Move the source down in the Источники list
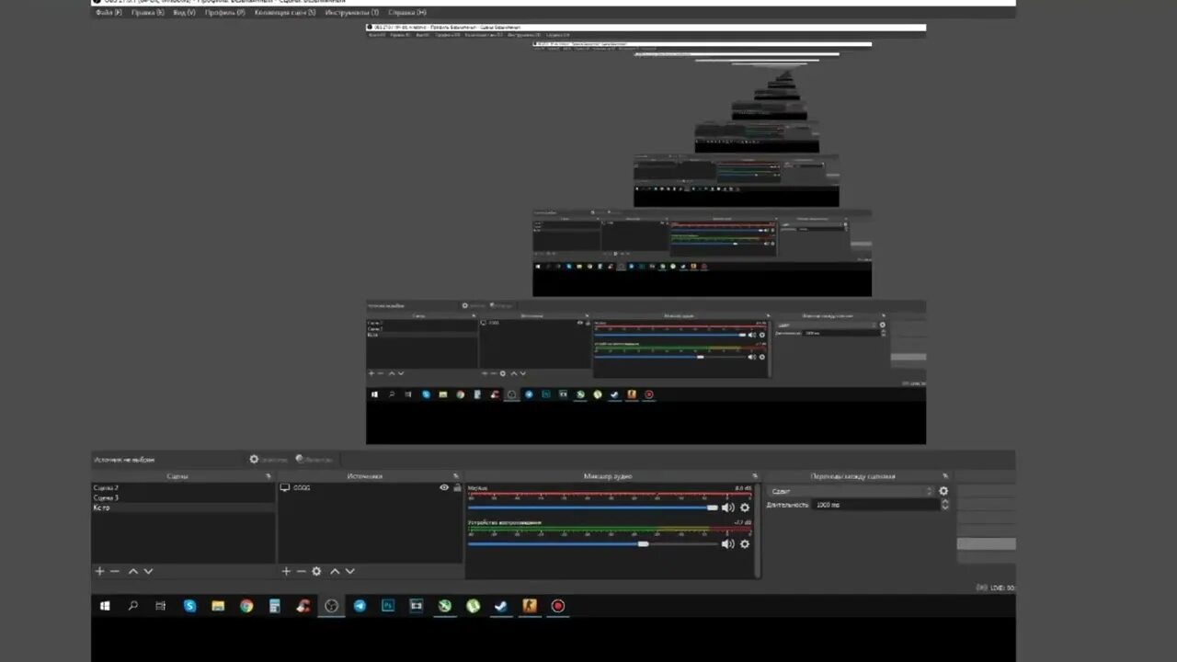1177x662 pixels. pyautogui.click(x=349, y=571)
